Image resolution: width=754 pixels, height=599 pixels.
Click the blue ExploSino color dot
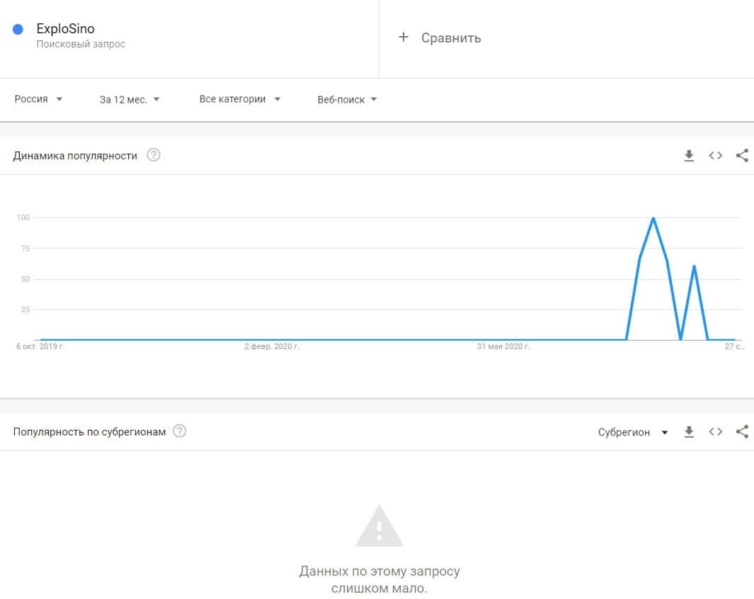(18, 29)
